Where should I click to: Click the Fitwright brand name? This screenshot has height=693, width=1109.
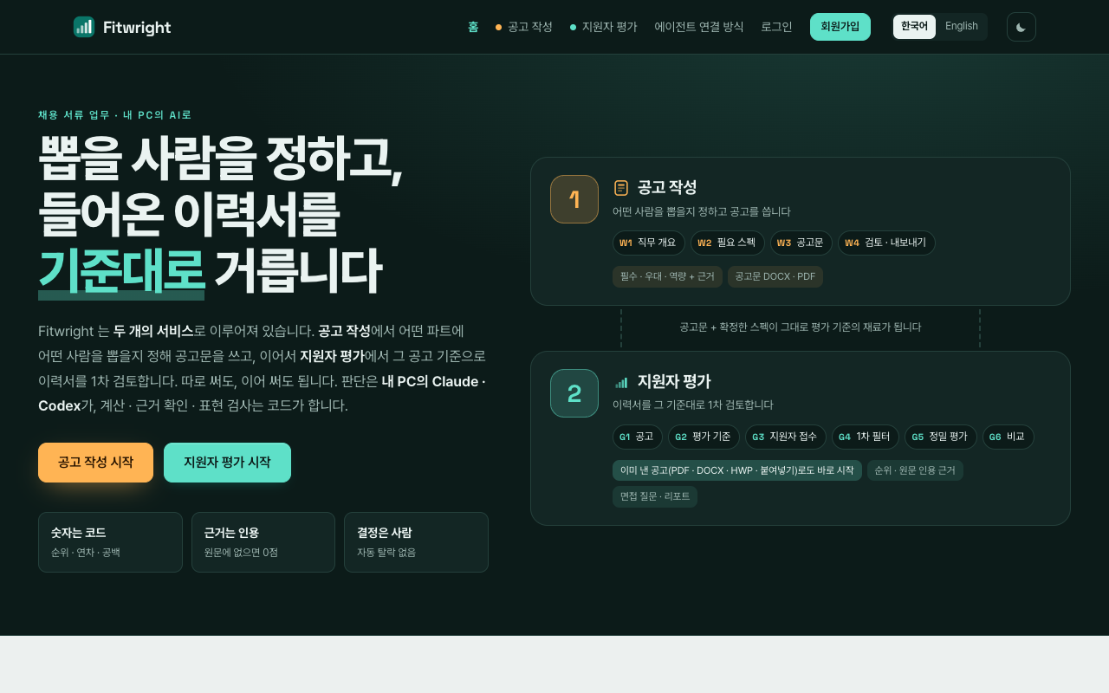137,28
